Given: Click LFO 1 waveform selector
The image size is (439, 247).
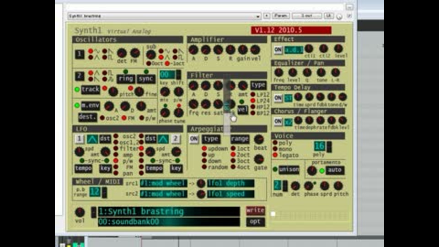Looking at the screenshot, I should [x=92, y=139].
